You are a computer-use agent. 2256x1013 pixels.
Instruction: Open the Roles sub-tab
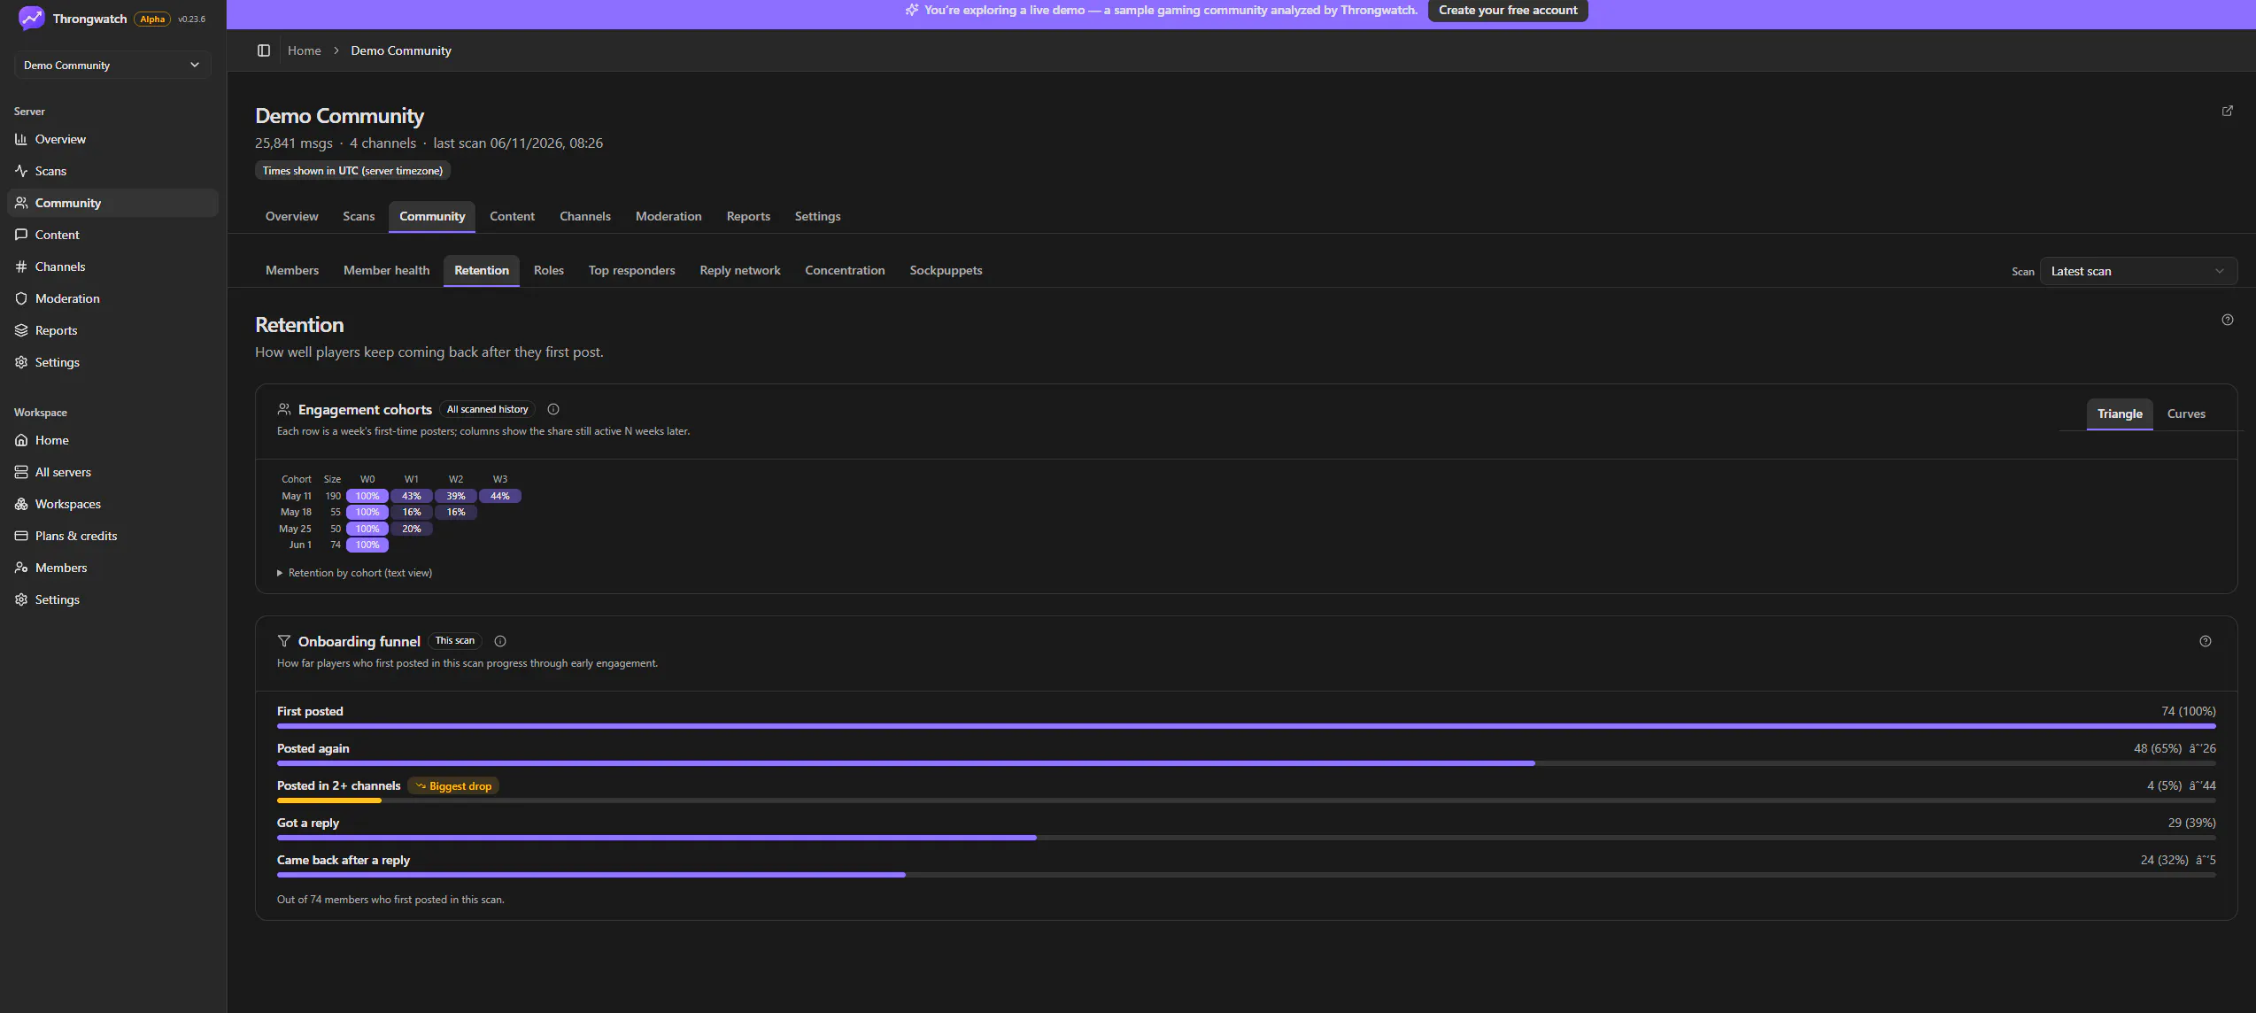tap(548, 270)
